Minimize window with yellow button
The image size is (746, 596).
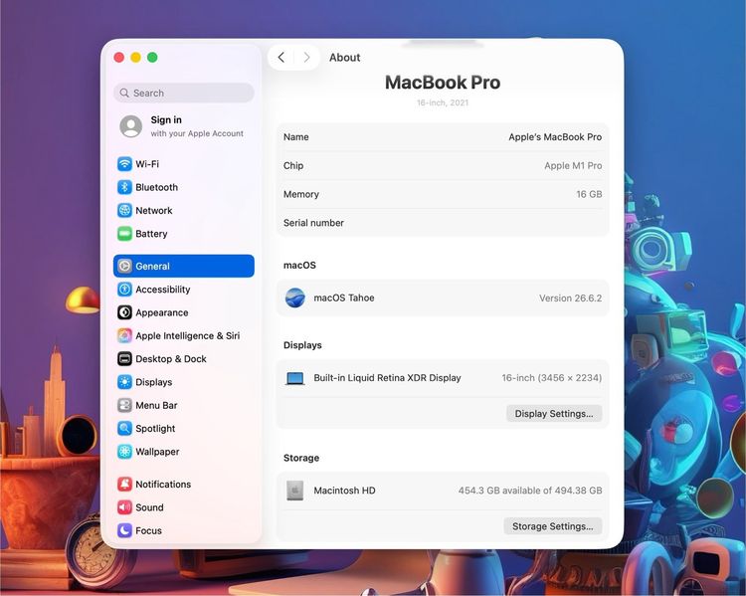click(135, 58)
